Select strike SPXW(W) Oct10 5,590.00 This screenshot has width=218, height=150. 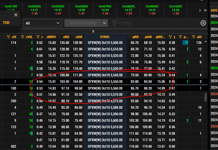pyautogui.click(x=105, y=114)
